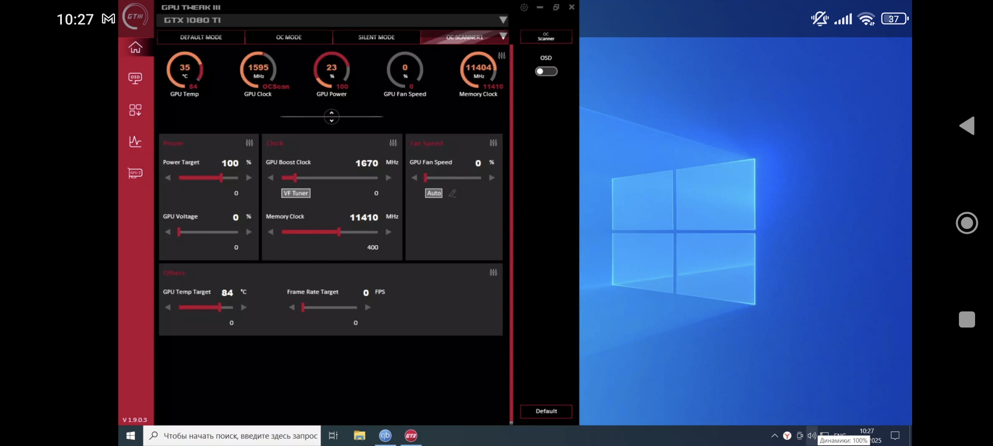Click the GPU Clock gauge
The image size is (993, 446).
click(258, 70)
